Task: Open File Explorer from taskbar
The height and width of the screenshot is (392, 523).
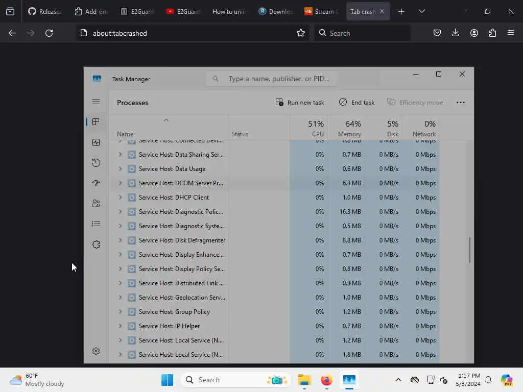Action: point(304,380)
